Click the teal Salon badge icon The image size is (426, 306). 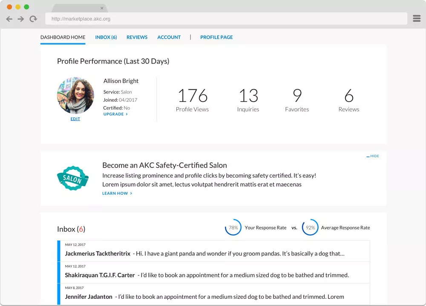(72, 178)
